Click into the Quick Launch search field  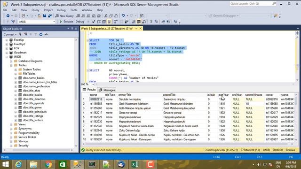(251, 4)
